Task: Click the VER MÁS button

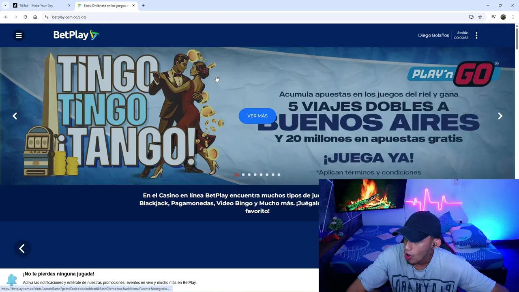Action: point(257,116)
